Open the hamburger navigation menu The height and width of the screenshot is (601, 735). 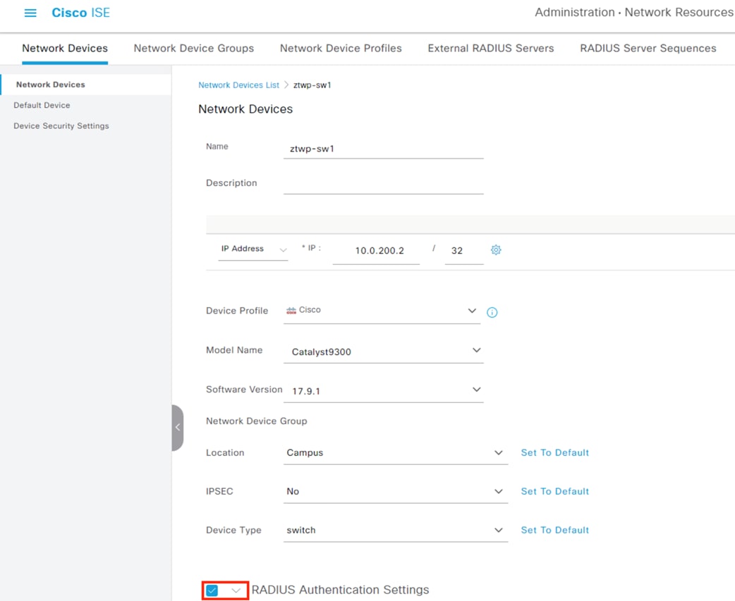[30, 13]
